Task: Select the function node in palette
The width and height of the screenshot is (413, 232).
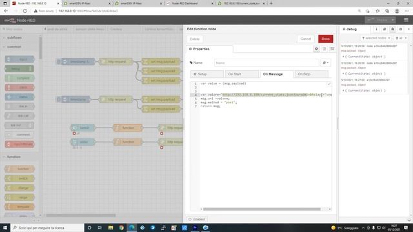Action: click(20, 169)
